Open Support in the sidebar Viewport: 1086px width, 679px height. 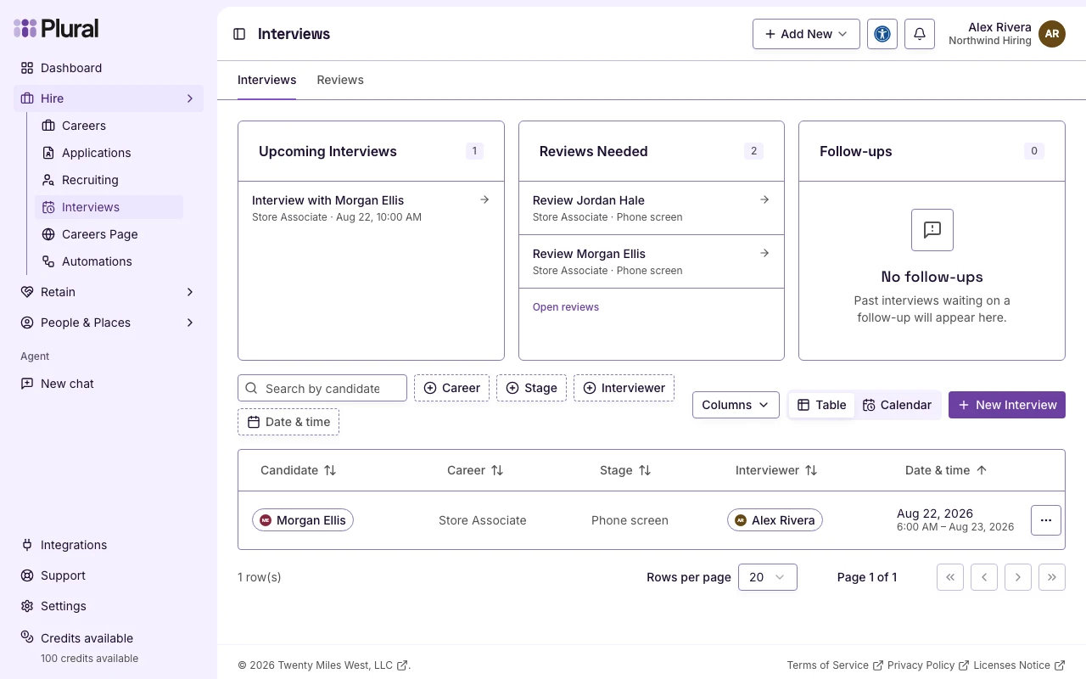coord(109,575)
